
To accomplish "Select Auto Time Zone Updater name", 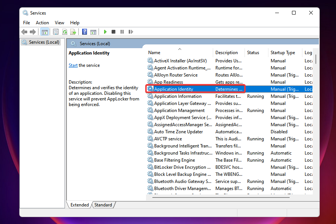I will tap(178, 132).
